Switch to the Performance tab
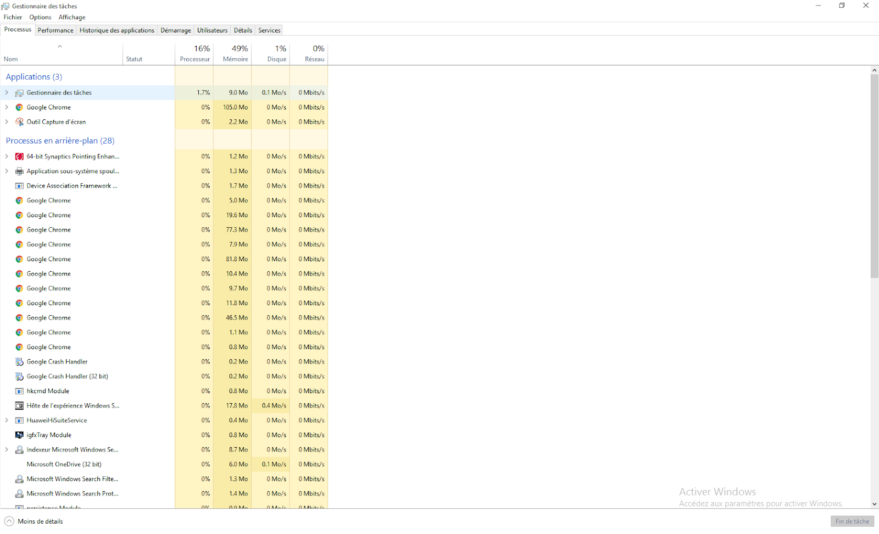Screen dimensions: 879x534 click(x=55, y=30)
